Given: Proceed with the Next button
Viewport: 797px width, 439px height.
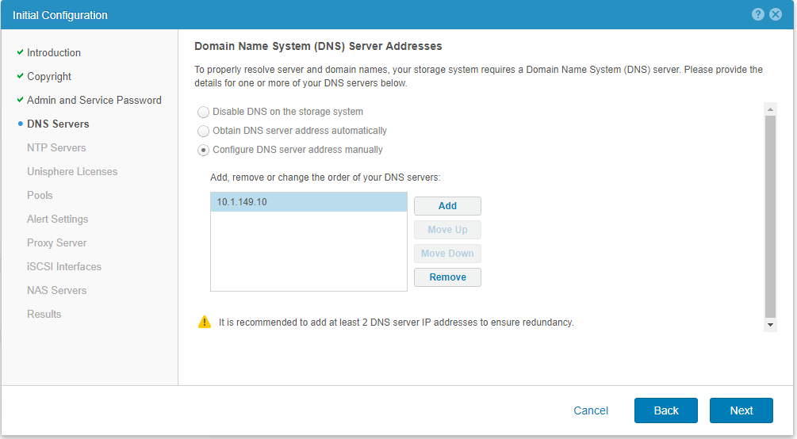Looking at the screenshot, I should [741, 410].
